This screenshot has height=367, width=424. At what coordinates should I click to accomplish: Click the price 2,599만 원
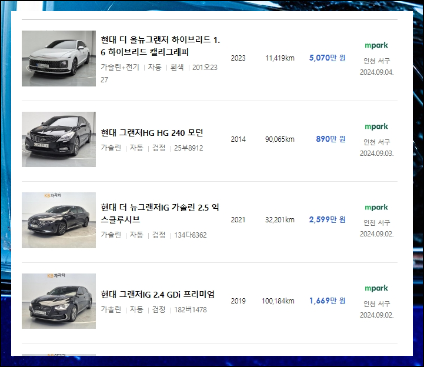coord(328,219)
